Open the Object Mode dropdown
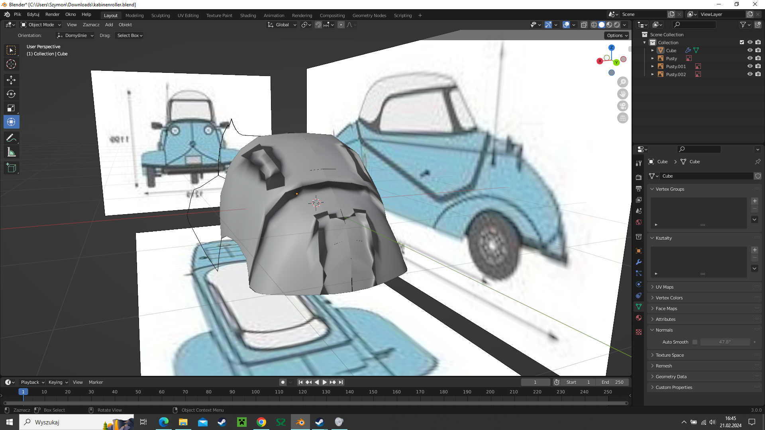This screenshot has height=430, width=765. pyautogui.click(x=41, y=25)
